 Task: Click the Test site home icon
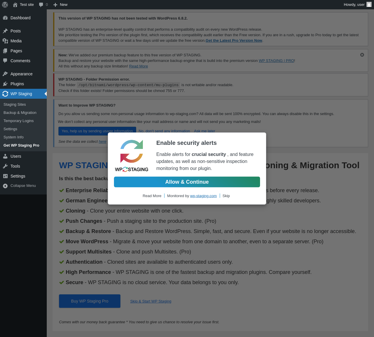(15, 5)
